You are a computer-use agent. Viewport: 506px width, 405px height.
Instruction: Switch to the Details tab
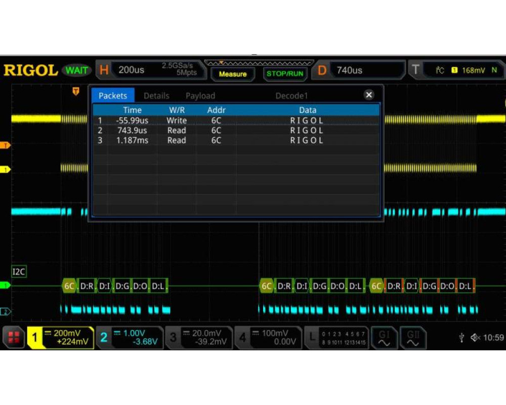(156, 96)
